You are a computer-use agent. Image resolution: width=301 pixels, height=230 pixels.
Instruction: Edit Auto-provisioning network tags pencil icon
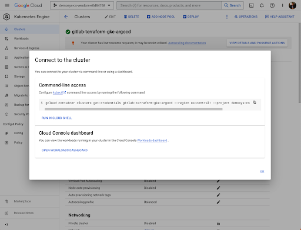coord(218,195)
